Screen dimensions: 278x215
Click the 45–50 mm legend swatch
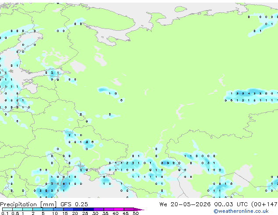(129, 209)
